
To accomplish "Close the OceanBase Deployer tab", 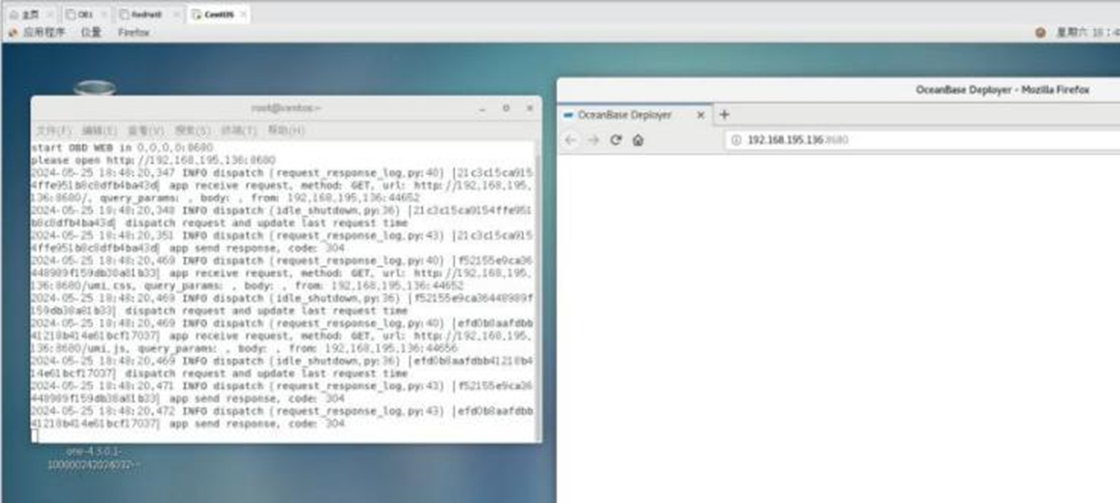I will (700, 115).
